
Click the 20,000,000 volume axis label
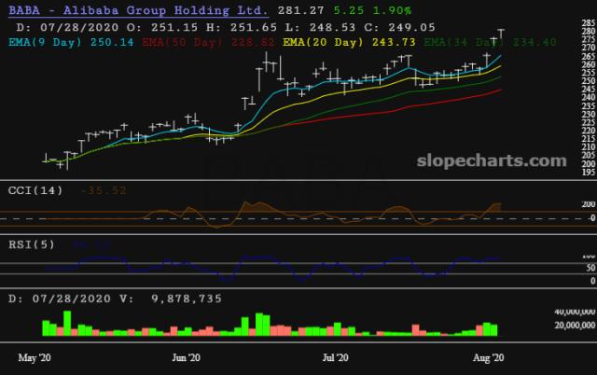[x=575, y=326]
